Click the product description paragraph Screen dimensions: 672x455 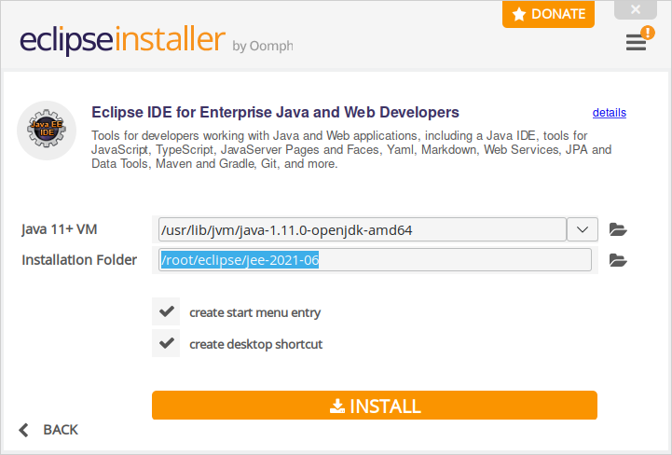(351, 149)
